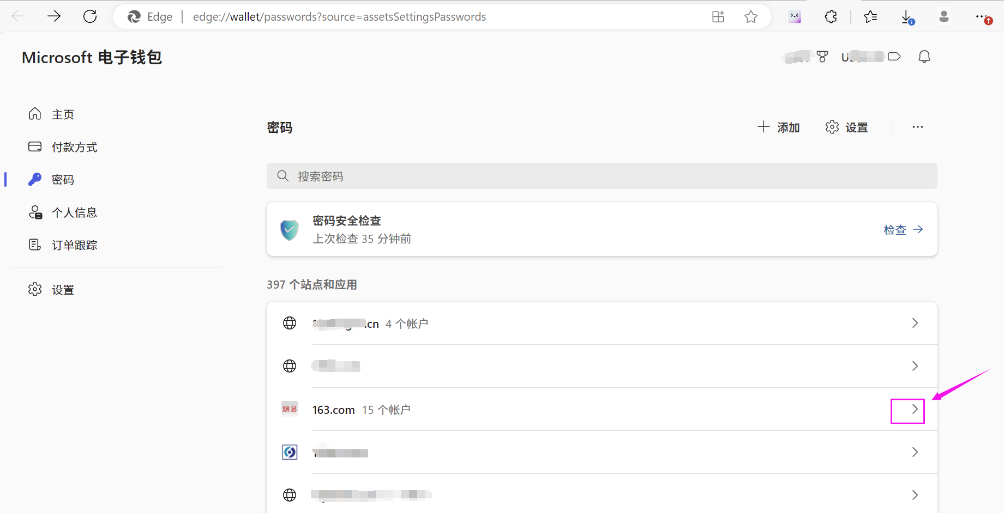
Task: Open the favorites list icon
Action: 870,17
